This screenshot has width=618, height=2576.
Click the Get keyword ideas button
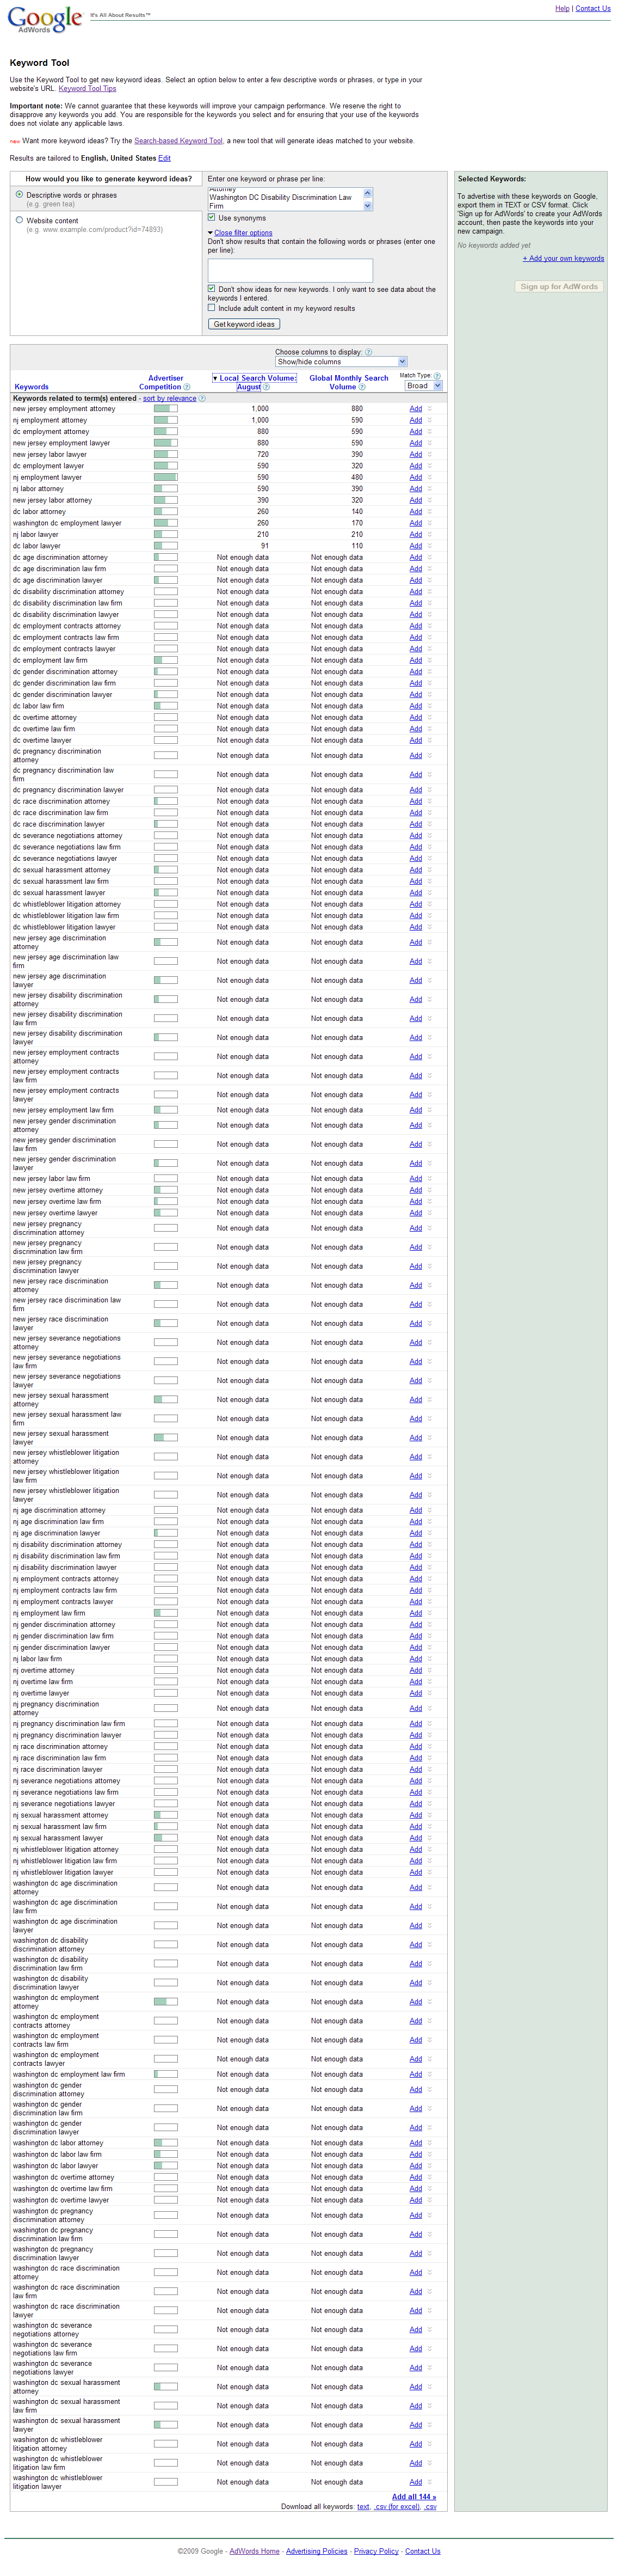click(x=244, y=324)
